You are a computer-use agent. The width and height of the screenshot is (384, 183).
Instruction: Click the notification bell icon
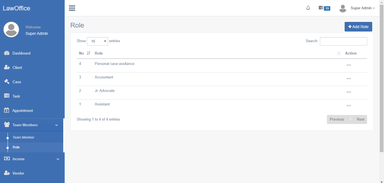[x=308, y=8]
